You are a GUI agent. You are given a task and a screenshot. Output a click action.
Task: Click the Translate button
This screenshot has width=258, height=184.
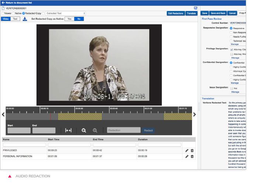[191, 13]
